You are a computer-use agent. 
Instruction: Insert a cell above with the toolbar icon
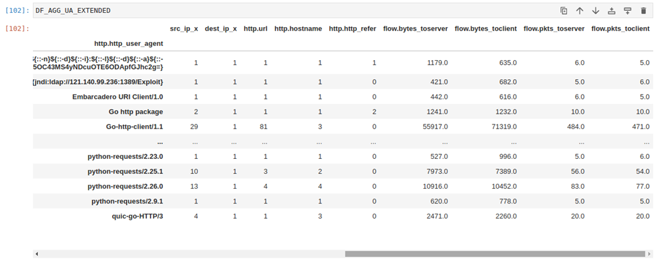[612, 11]
